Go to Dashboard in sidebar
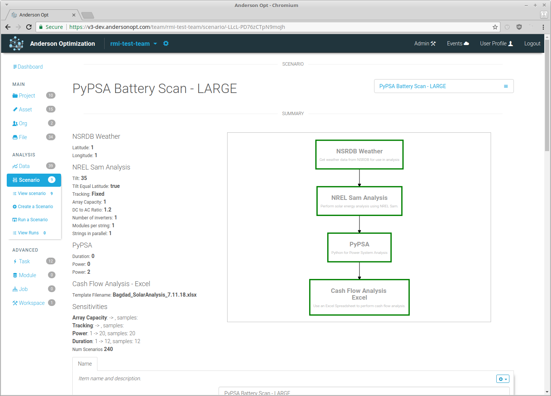551x396 pixels. coord(28,67)
